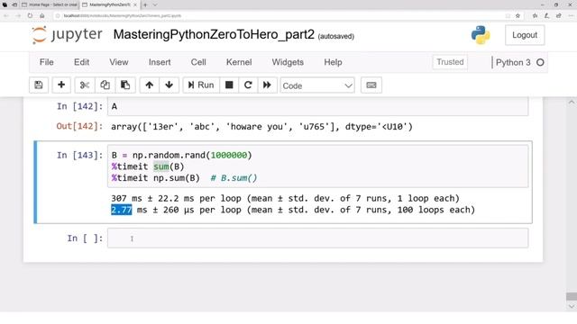The height and width of the screenshot is (324, 577).
Task: Click the Jupyter logo
Action: click(x=67, y=35)
